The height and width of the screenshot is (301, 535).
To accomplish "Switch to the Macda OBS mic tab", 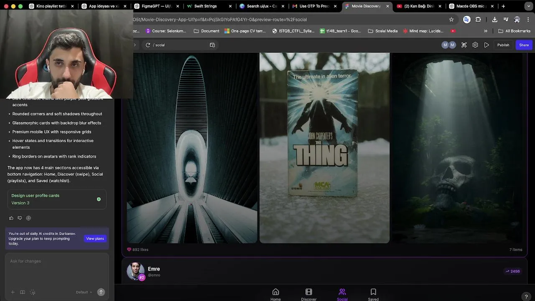I will click(x=472, y=6).
